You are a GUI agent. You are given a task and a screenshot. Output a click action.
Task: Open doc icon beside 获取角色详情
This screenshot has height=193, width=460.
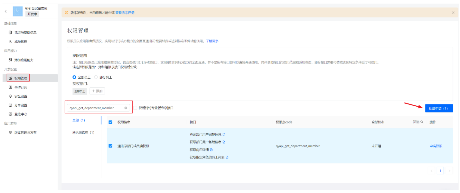(x=211, y=150)
